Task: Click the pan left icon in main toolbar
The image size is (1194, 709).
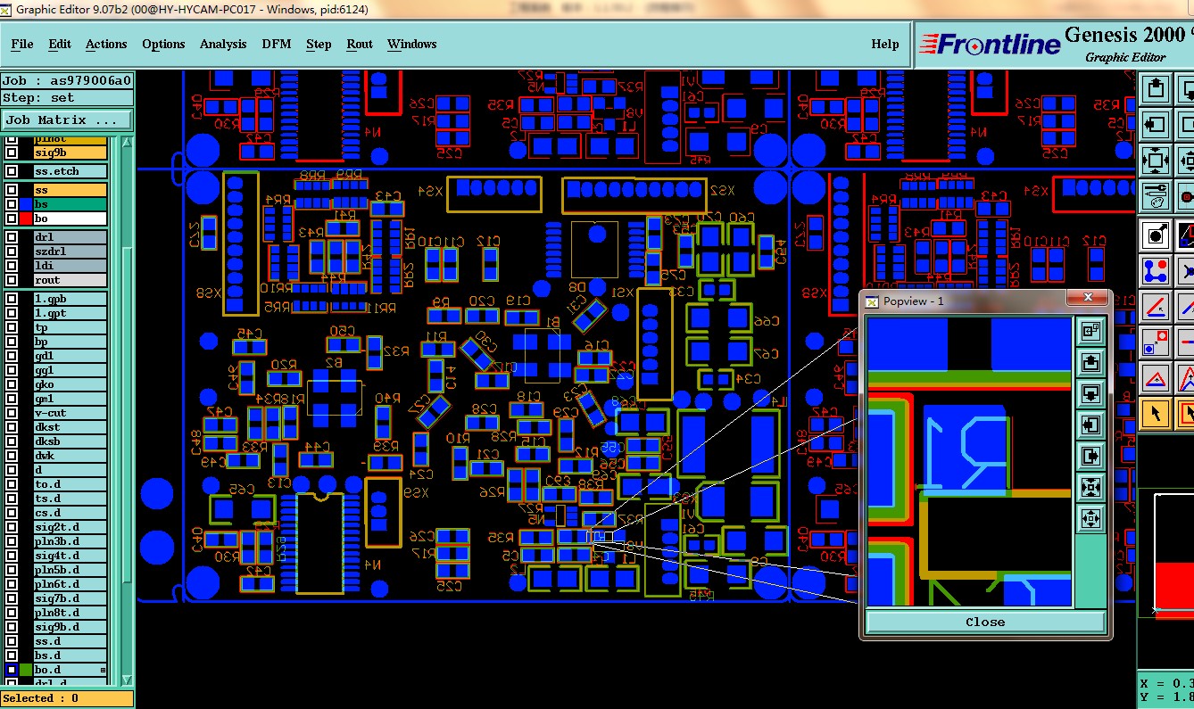Action: [1157, 124]
